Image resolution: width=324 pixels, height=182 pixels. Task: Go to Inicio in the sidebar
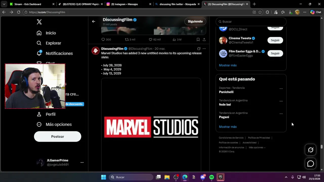click(x=46, y=33)
